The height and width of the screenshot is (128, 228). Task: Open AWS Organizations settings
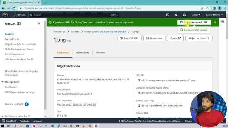(x=20, y=92)
